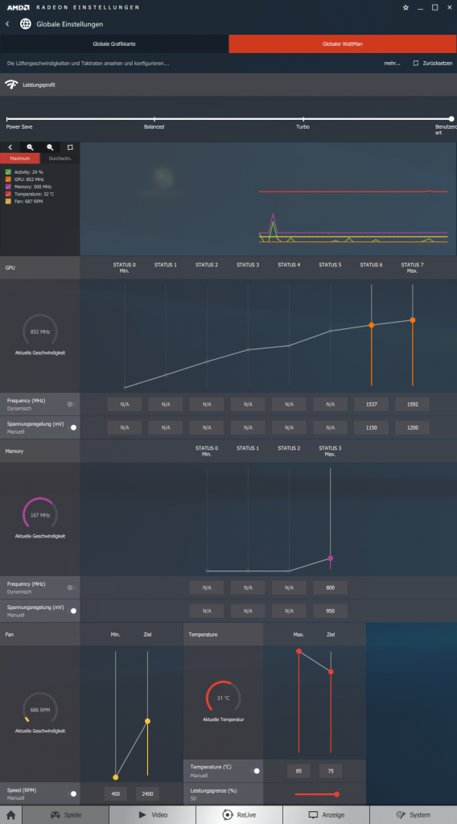The height and width of the screenshot is (824, 457).
Task: Click the AMD logo in title bar
Action: coord(18,7)
